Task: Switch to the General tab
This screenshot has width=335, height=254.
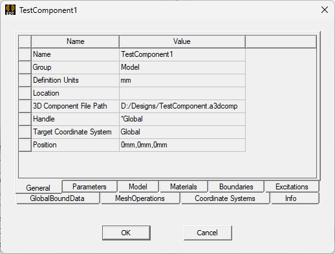Action: (x=38, y=187)
